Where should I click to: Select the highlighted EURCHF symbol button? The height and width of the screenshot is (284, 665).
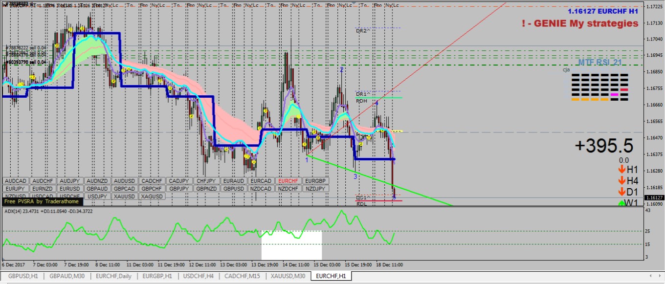coord(288,181)
